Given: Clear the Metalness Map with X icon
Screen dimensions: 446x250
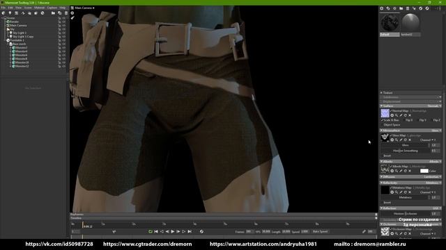Looking at the screenshot, I should 410,192.
